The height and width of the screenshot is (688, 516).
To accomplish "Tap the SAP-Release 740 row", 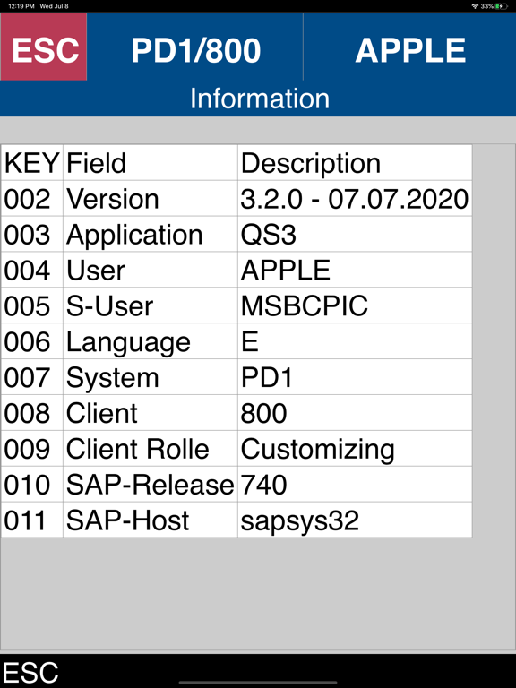I will [x=236, y=484].
